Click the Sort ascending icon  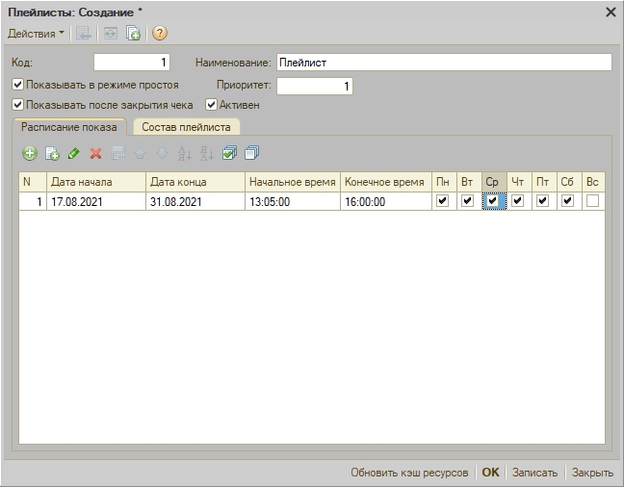coord(184,153)
